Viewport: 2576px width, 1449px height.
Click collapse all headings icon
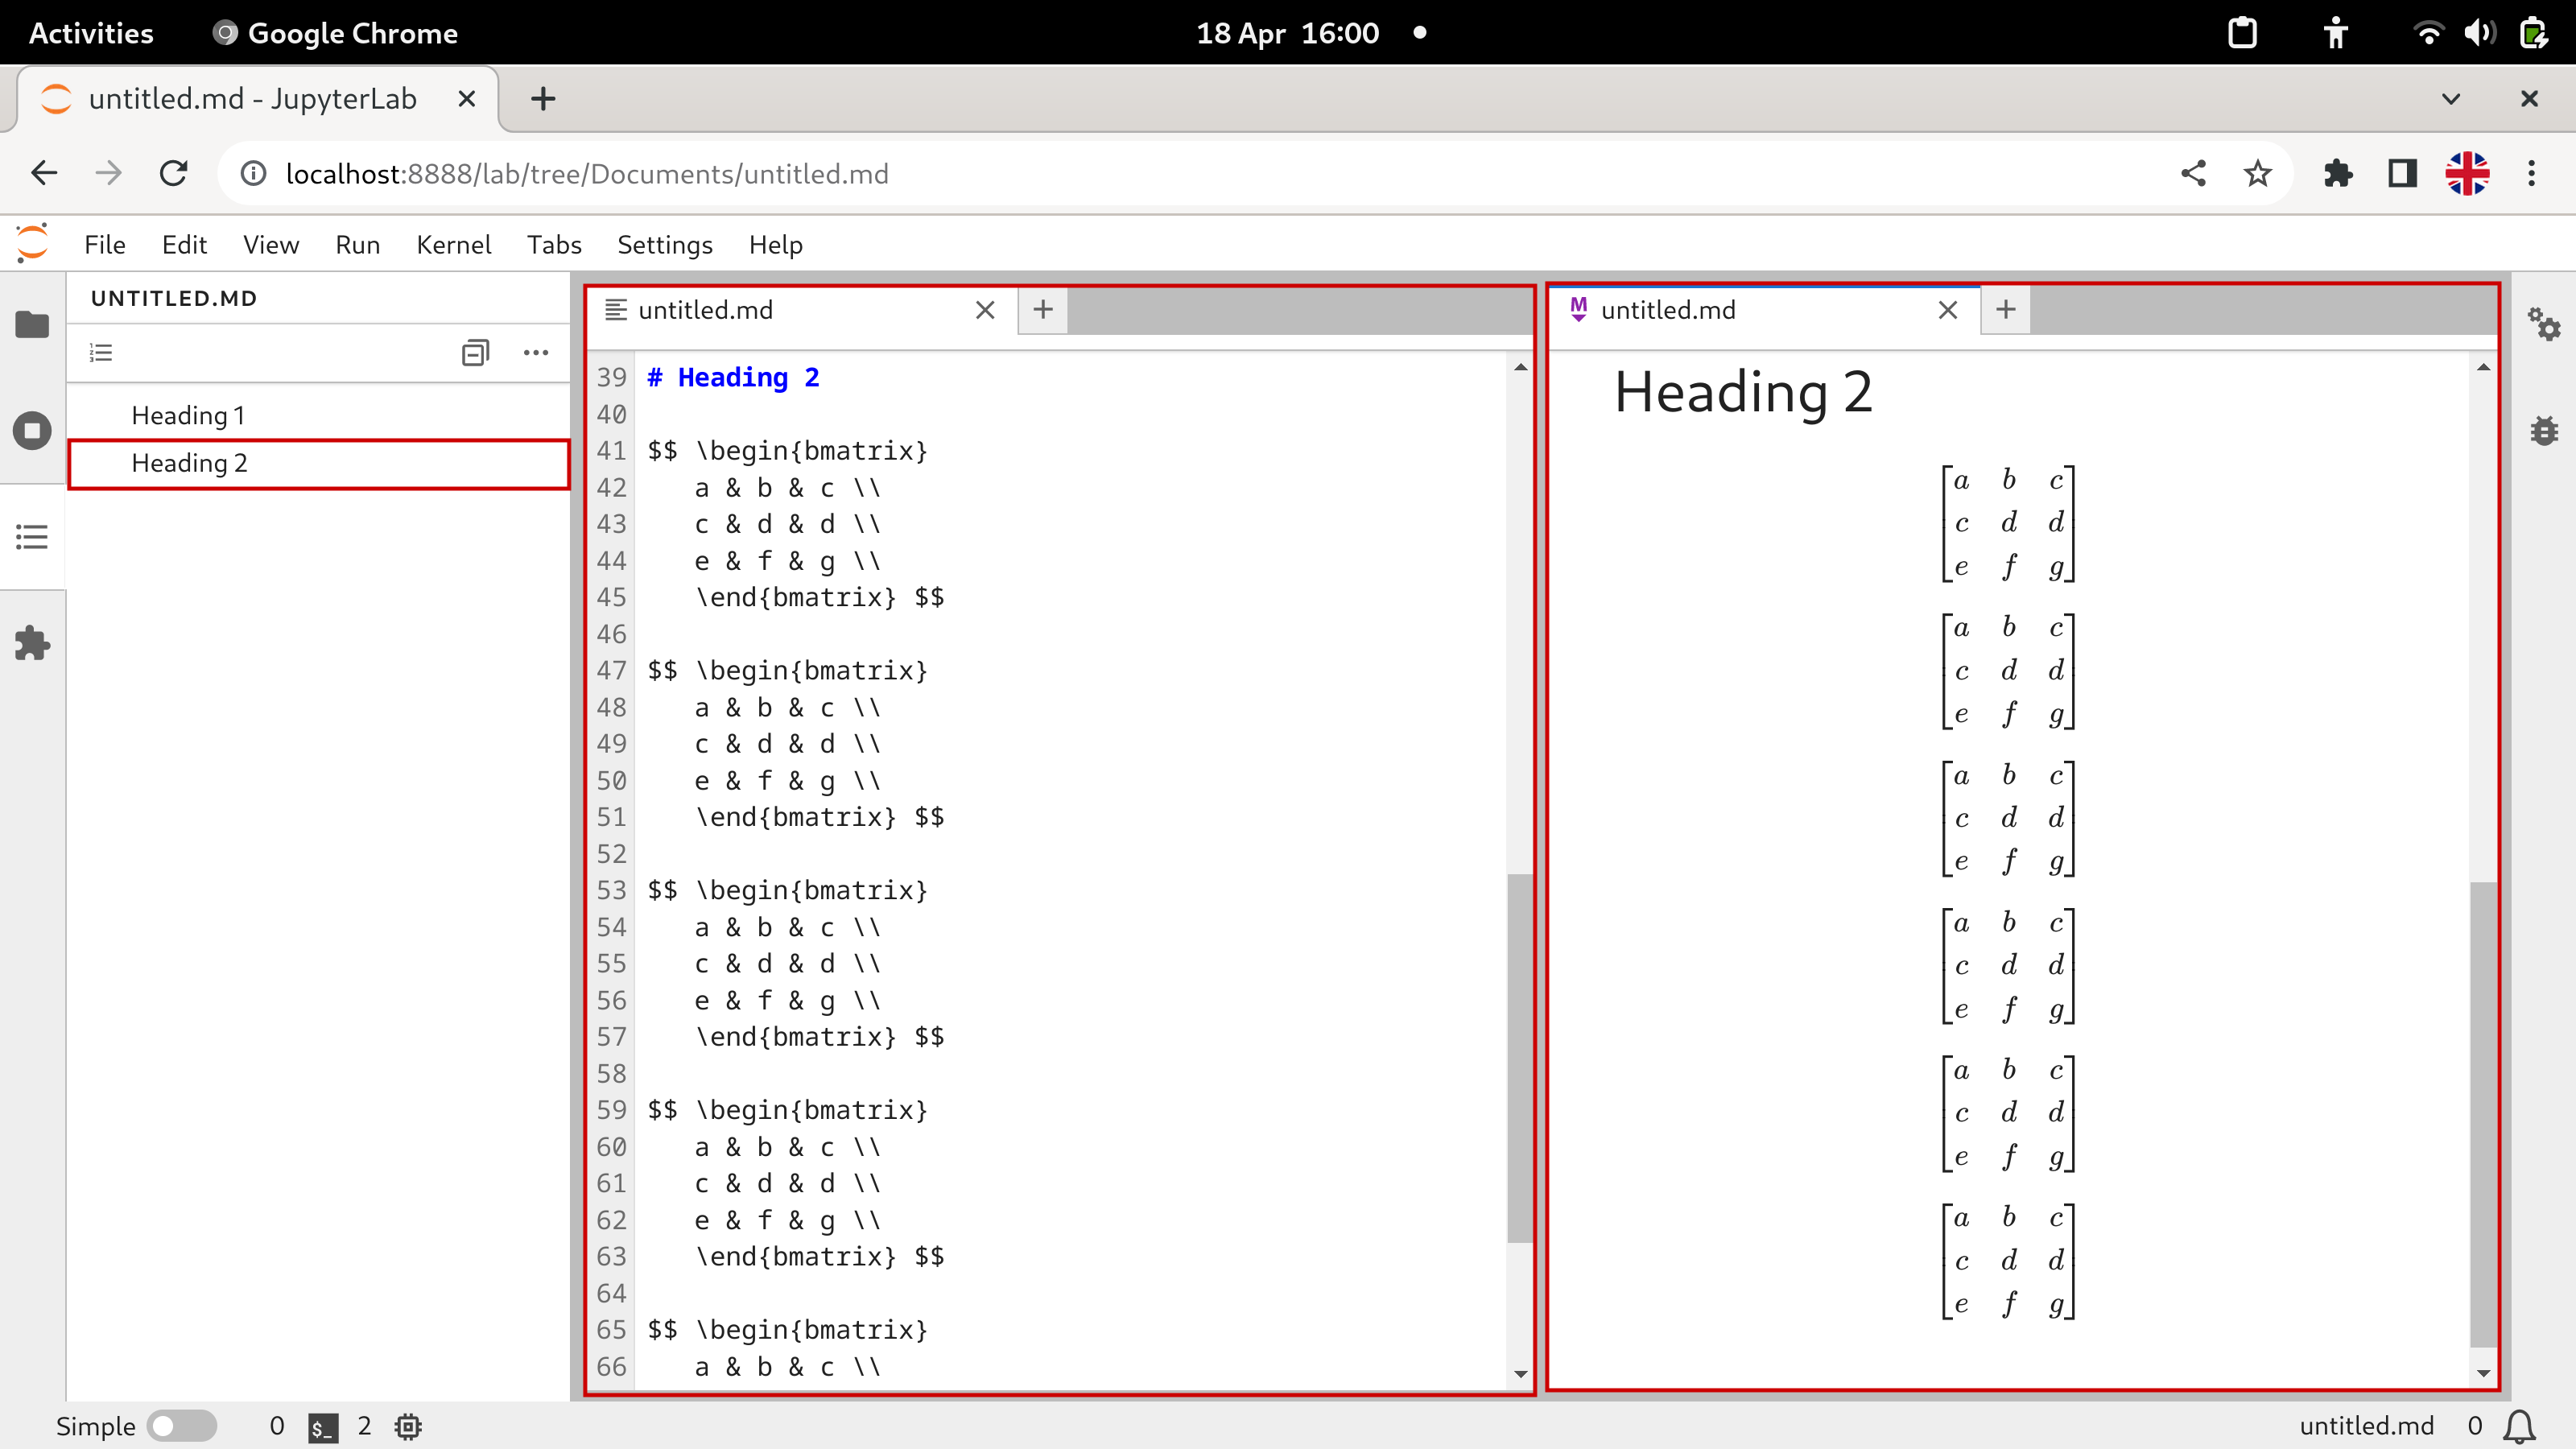pos(475,352)
